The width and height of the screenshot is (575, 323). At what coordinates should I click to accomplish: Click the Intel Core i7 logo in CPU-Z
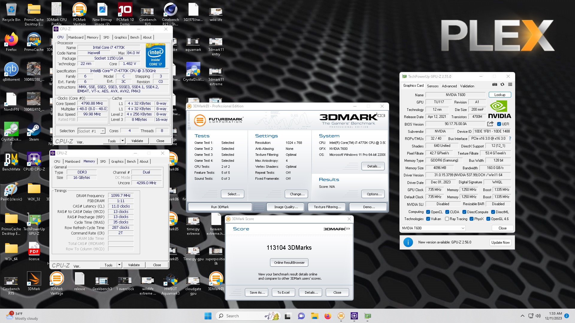click(155, 56)
